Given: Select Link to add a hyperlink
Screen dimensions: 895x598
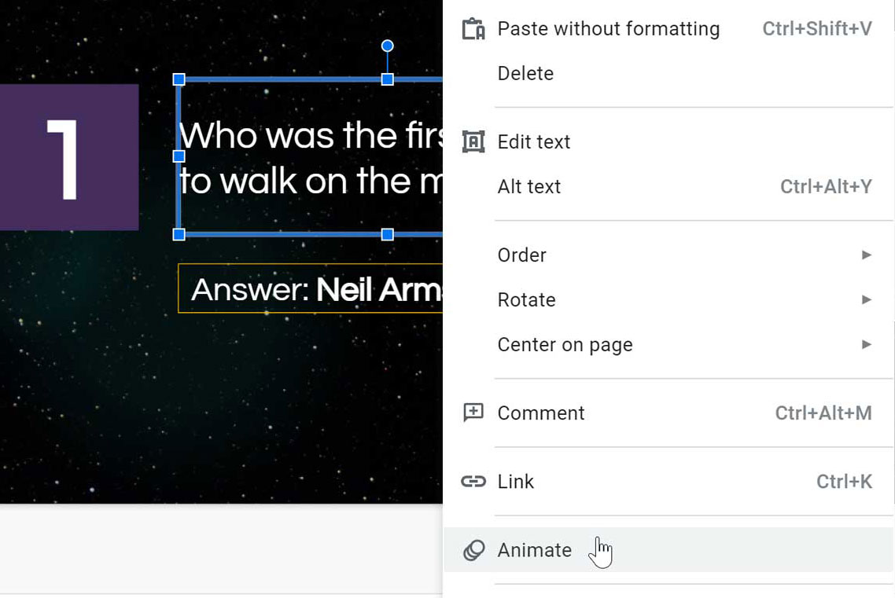Looking at the screenshot, I should (x=516, y=482).
